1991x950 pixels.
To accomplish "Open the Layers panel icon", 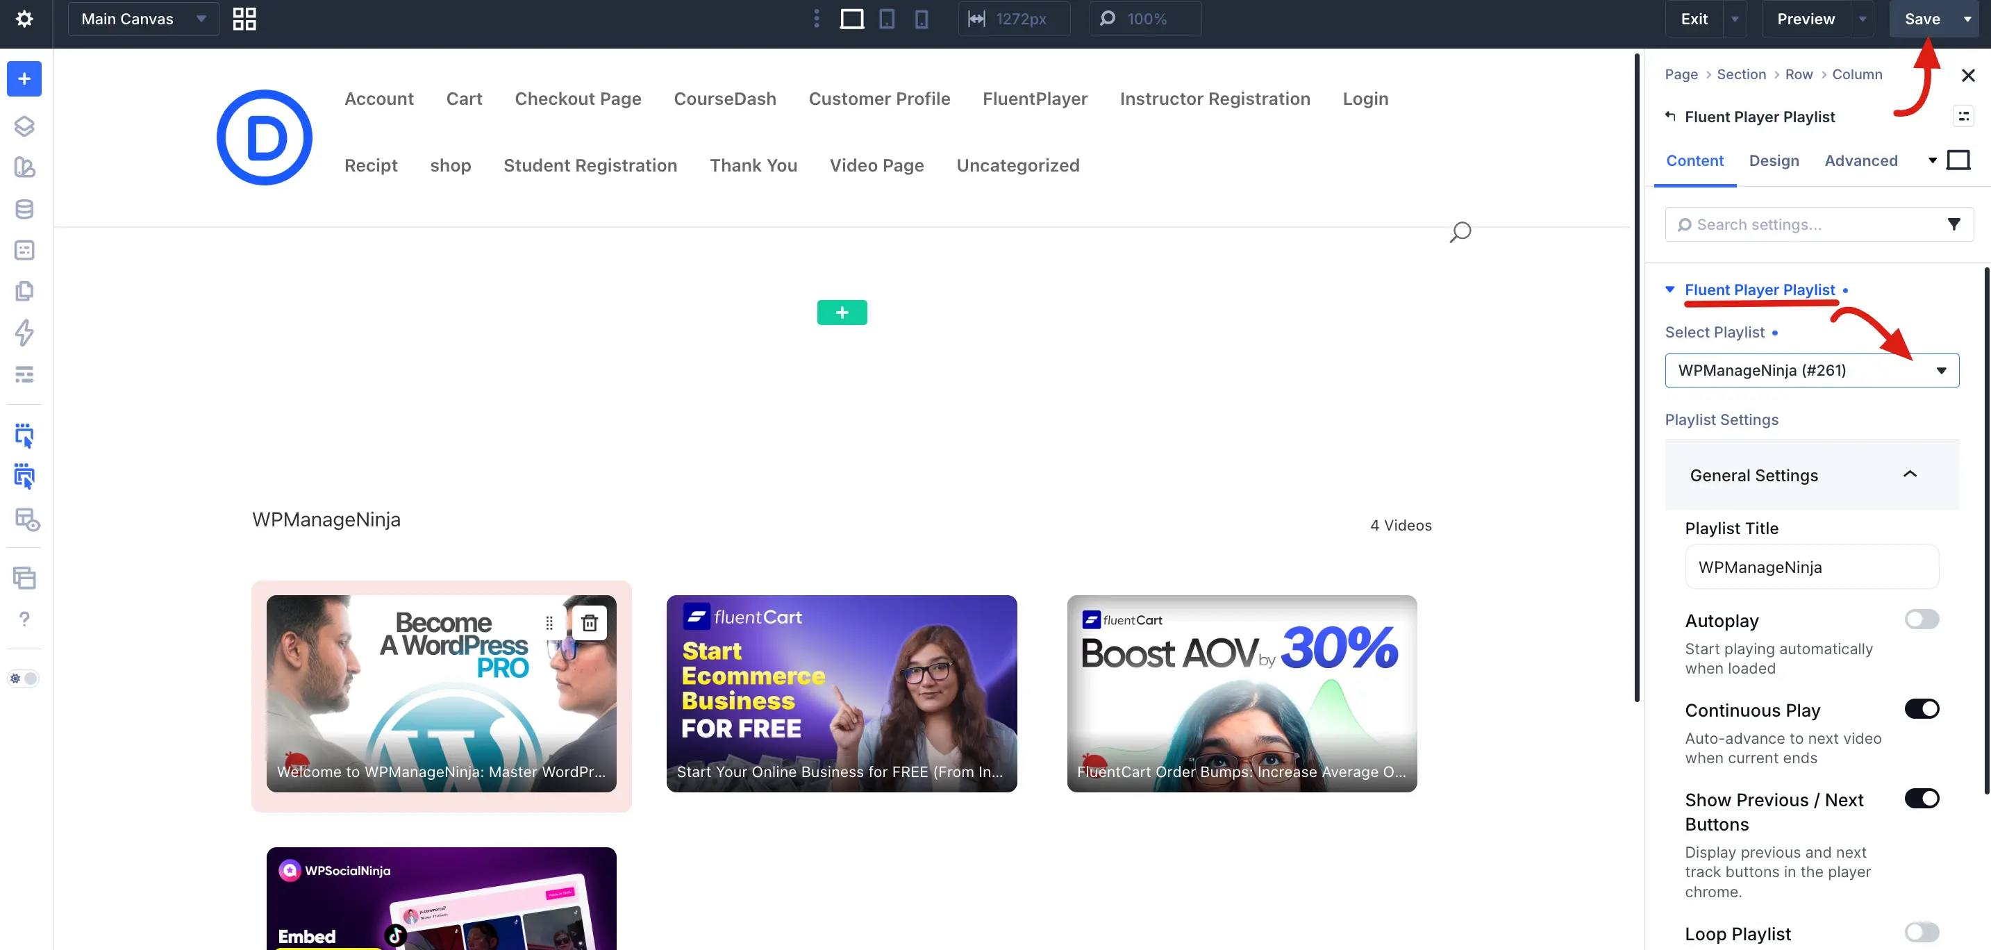I will tap(24, 126).
